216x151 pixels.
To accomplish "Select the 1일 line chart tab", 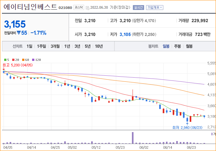I will tap(30, 46).
